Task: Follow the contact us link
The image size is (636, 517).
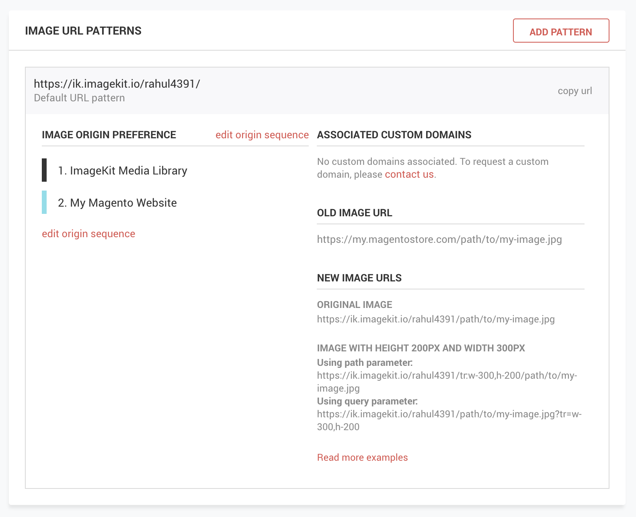Action: 409,174
